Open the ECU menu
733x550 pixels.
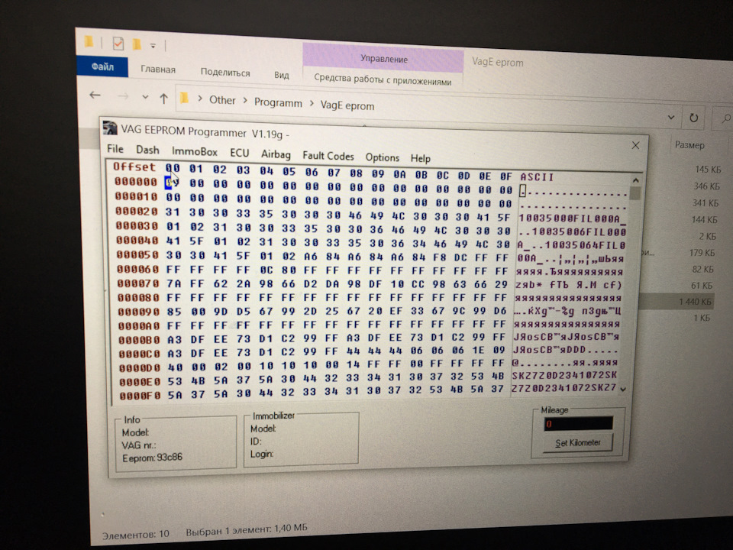pos(239,153)
